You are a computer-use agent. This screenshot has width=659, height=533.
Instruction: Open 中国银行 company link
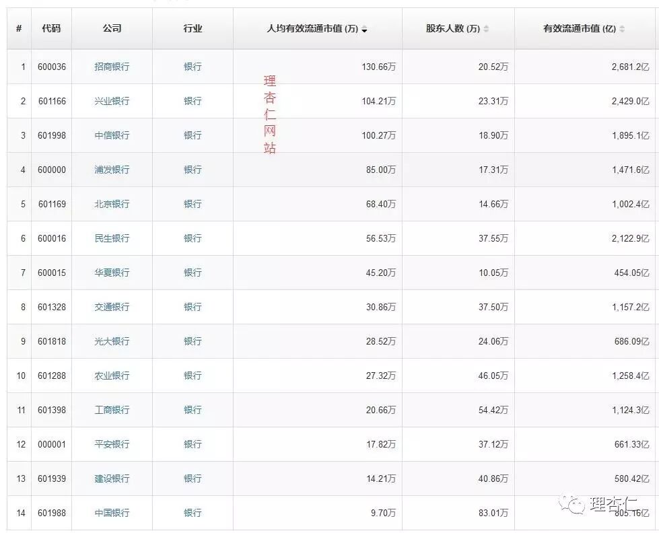[x=112, y=513]
